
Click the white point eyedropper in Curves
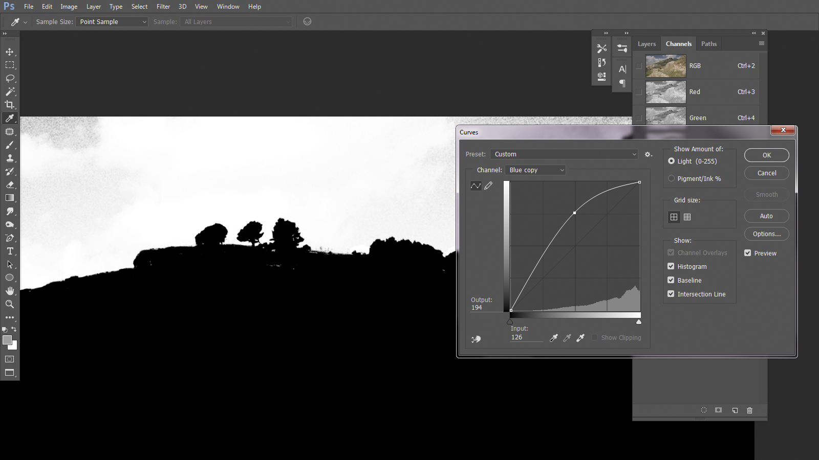pyautogui.click(x=580, y=338)
